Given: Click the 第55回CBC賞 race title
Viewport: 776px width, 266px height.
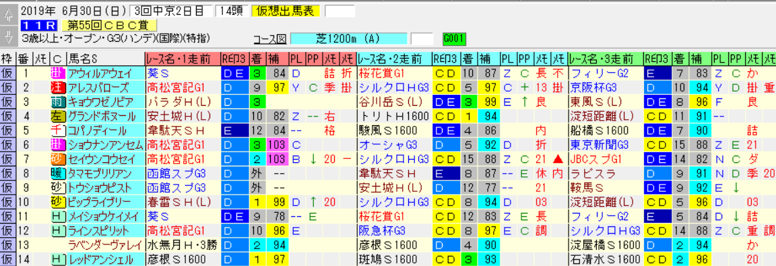Looking at the screenshot, I should [x=109, y=26].
